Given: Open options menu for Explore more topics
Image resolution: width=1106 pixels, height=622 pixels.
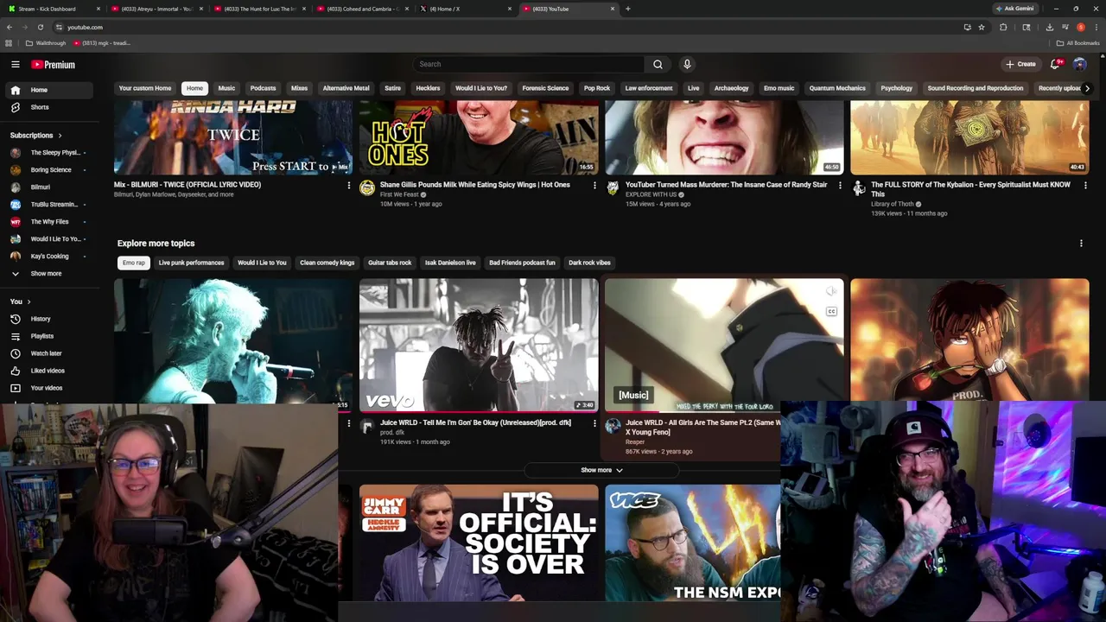Looking at the screenshot, I should coord(1081,244).
